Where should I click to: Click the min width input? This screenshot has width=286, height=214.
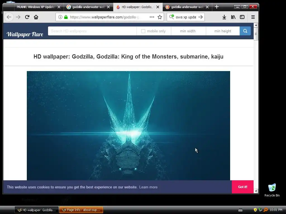coord(189,31)
